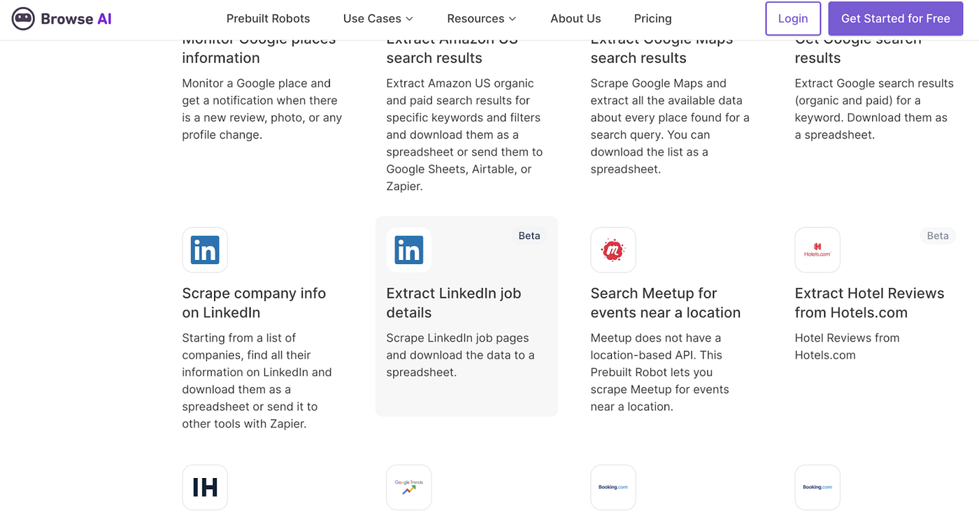This screenshot has height=513, width=979.
Task: Go to Prebuilt Robots in the navbar
Action: pyautogui.click(x=268, y=19)
